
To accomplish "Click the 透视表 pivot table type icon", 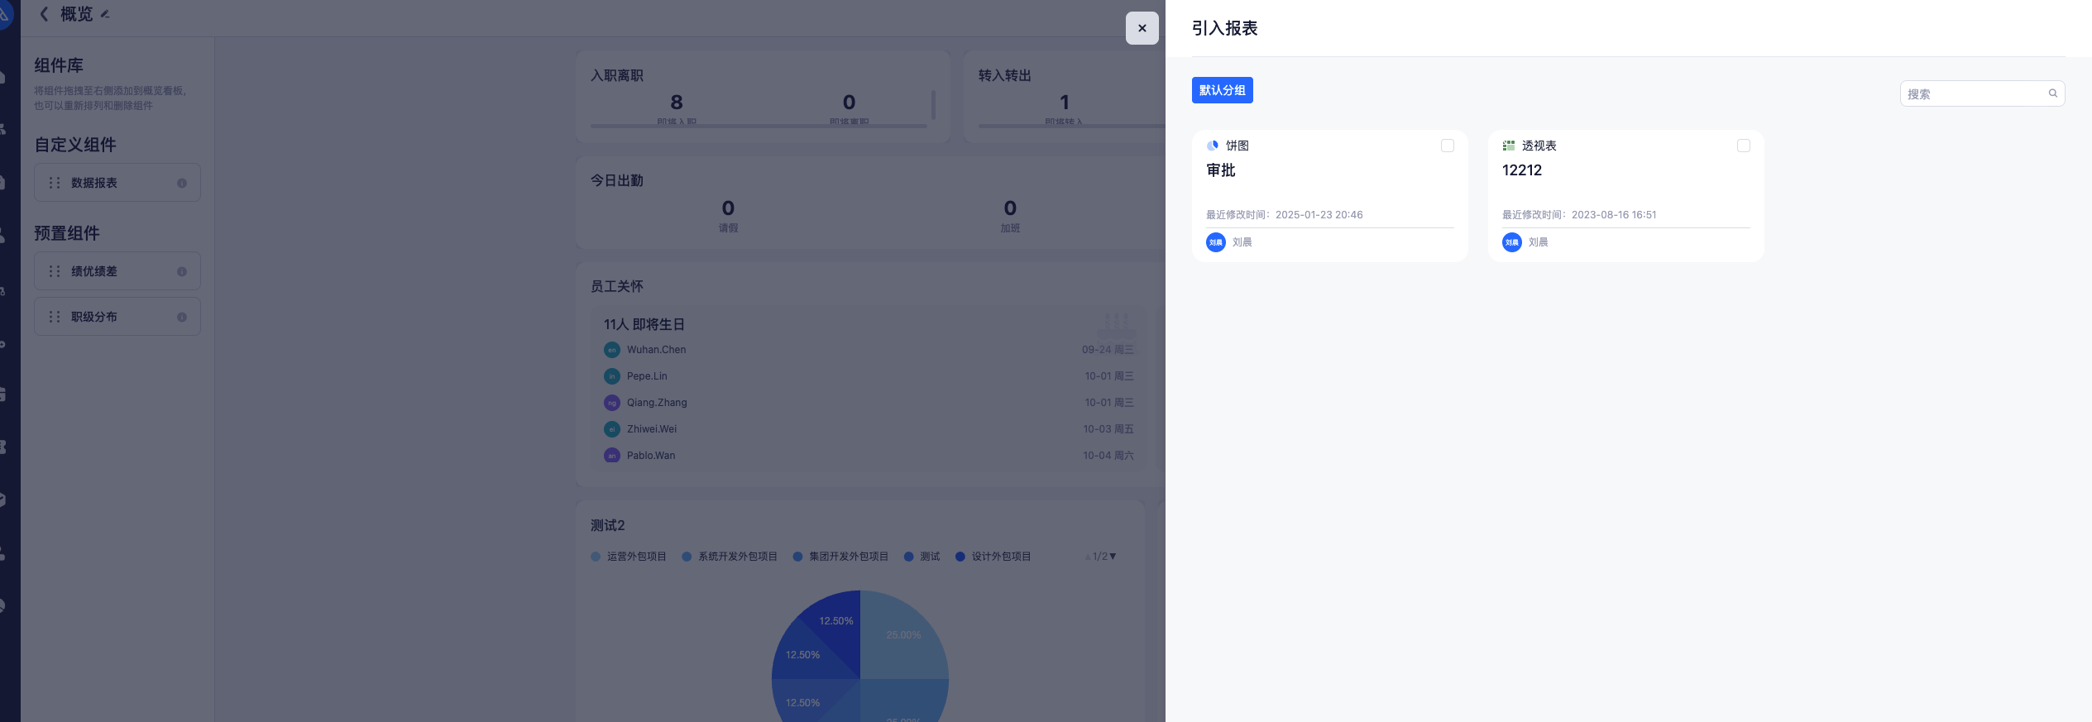I will point(1509,146).
